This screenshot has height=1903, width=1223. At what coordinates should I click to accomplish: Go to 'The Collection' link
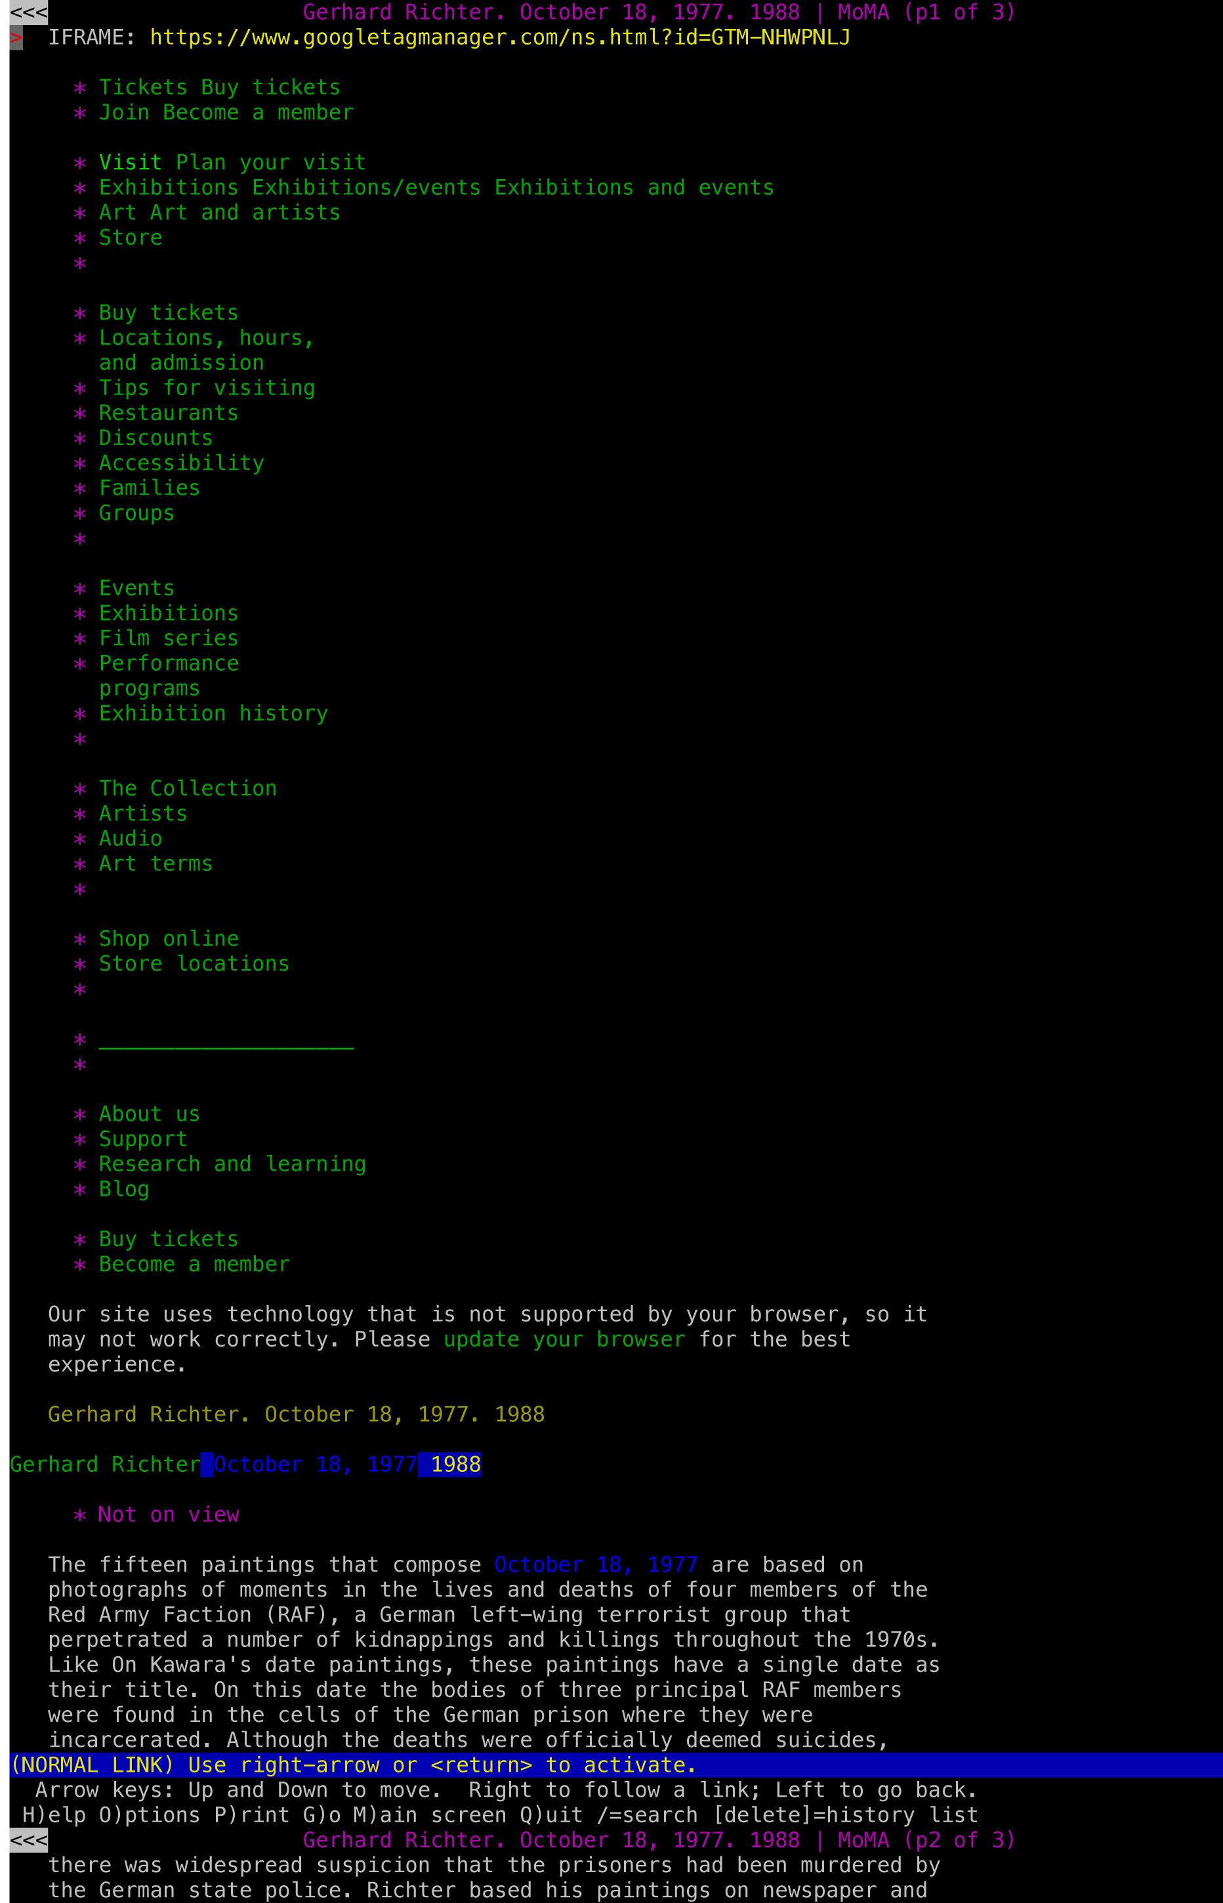click(x=188, y=789)
